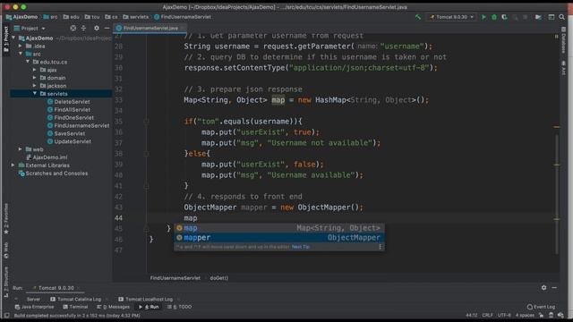
Task: Select the Tomcat 9.0.30 run tab
Action: click(x=56, y=288)
